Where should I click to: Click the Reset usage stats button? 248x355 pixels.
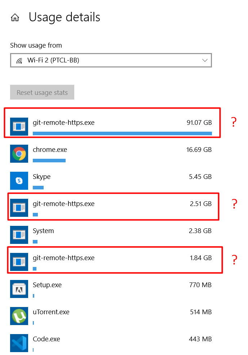click(x=42, y=92)
